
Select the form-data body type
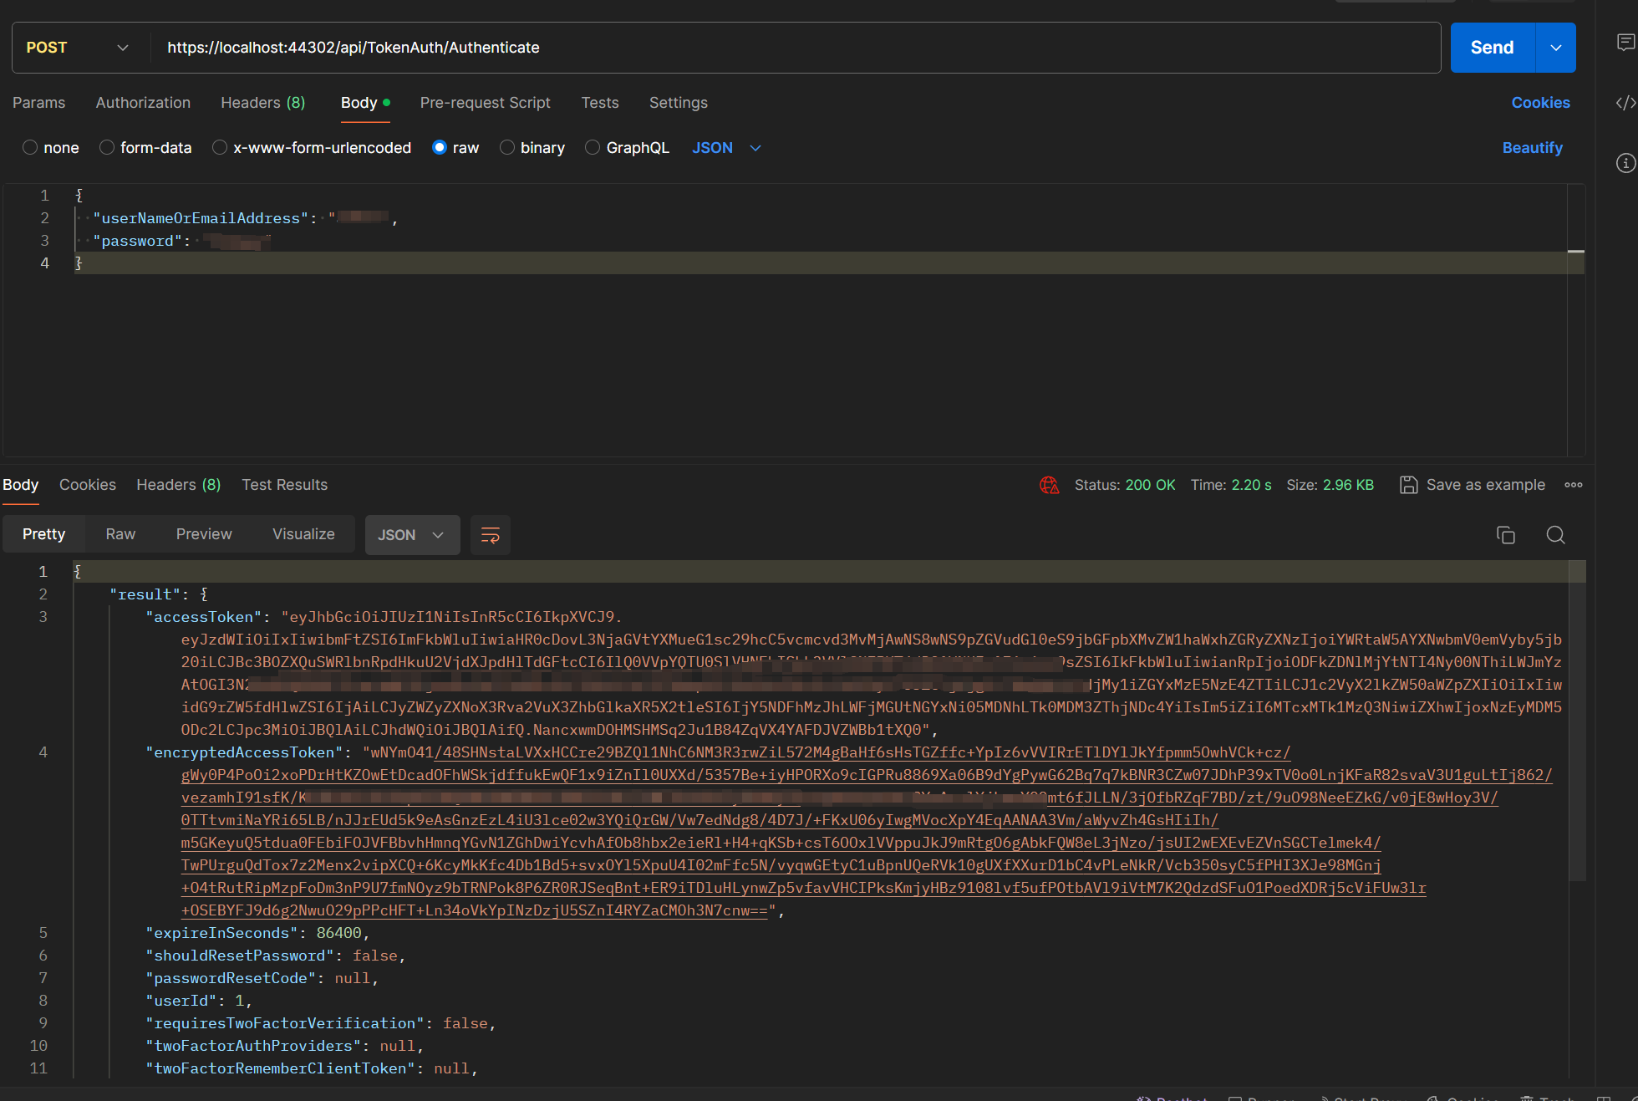(x=107, y=148)
